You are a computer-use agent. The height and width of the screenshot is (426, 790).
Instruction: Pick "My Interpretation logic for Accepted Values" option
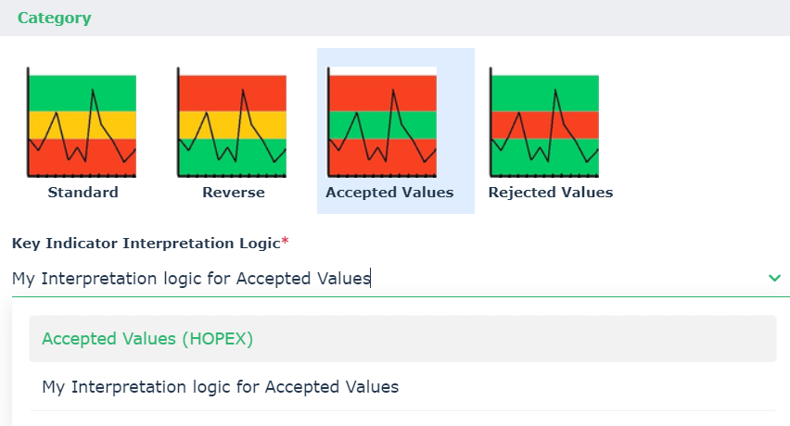tap(221, 387)
